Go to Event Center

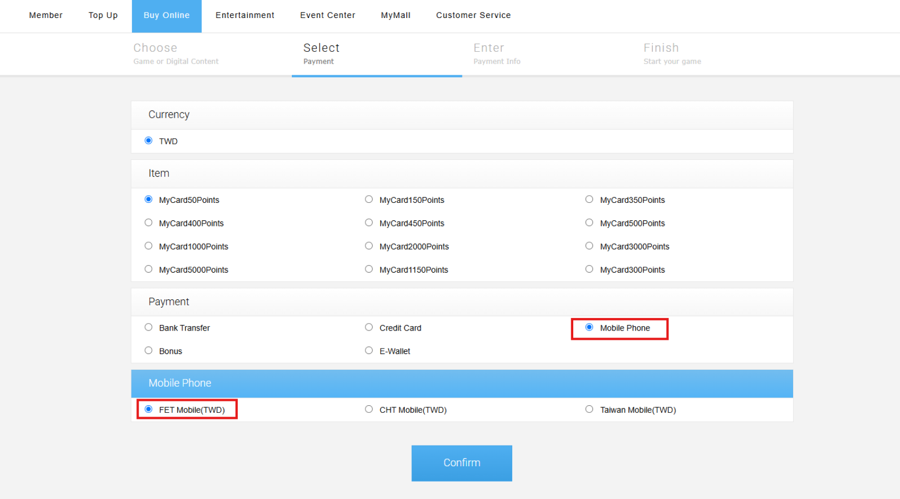(327, 15)
